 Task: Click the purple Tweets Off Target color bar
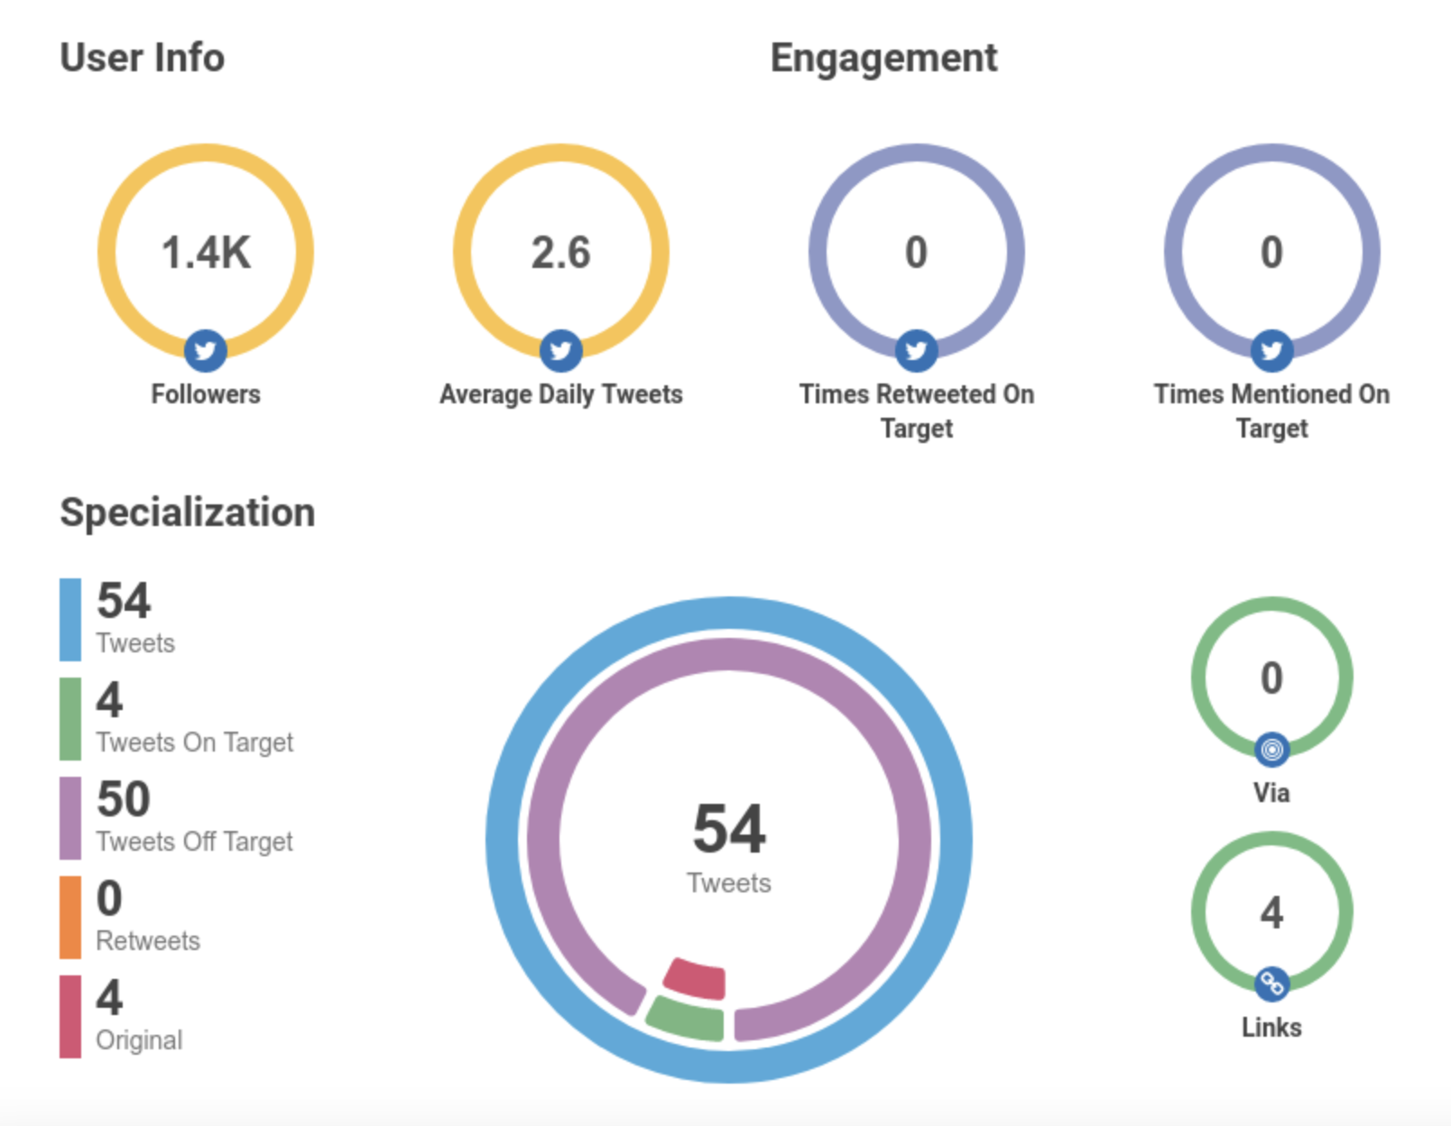[x=70, y=818]
